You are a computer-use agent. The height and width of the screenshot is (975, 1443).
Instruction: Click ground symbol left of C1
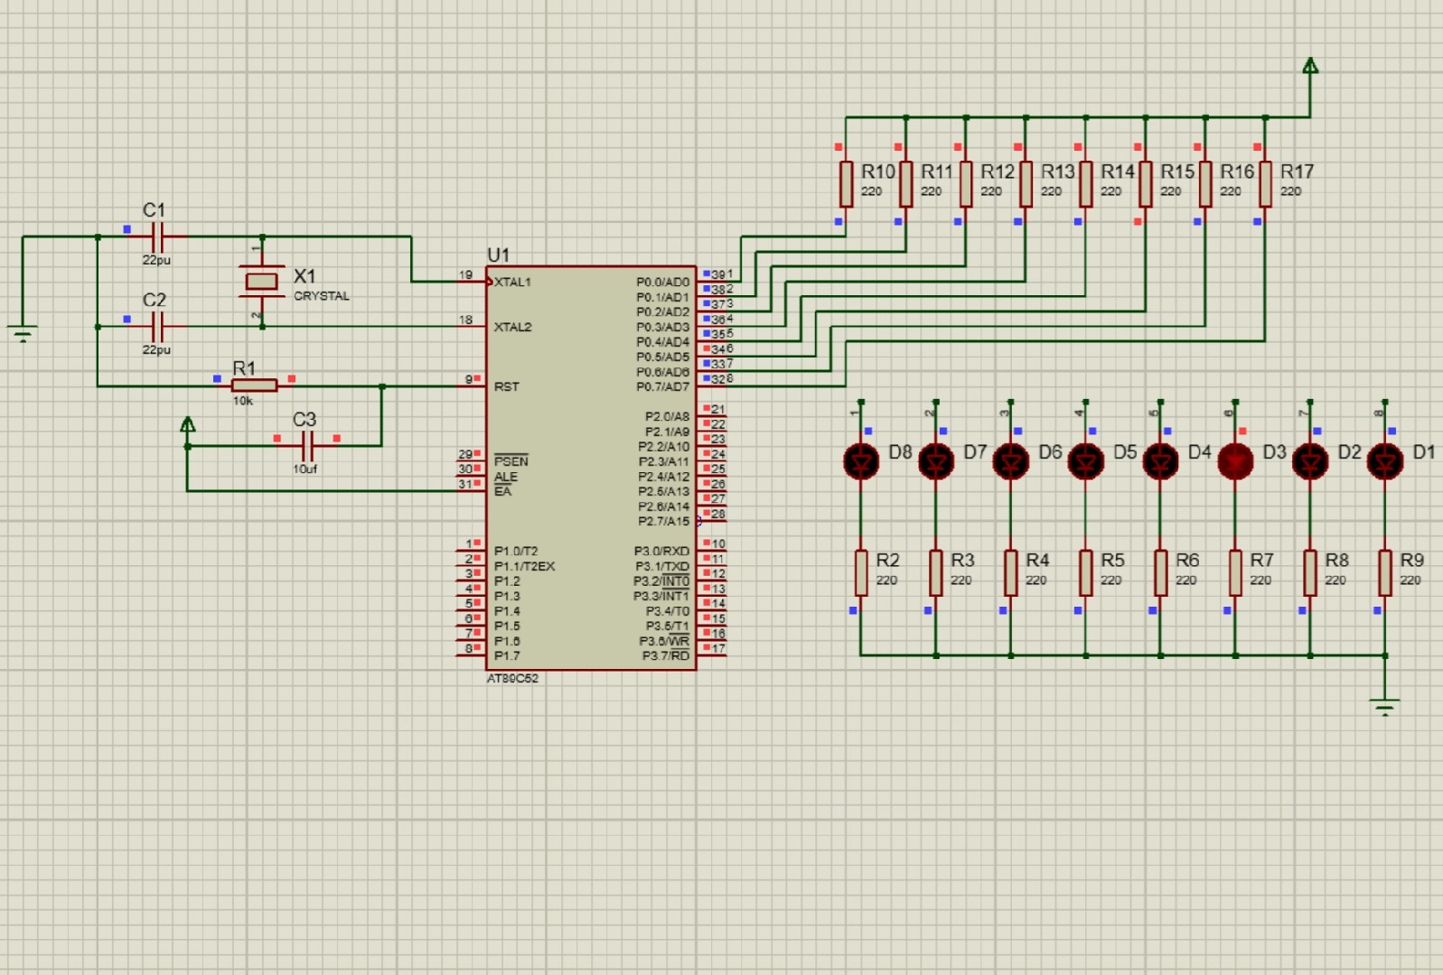[23, 333]
